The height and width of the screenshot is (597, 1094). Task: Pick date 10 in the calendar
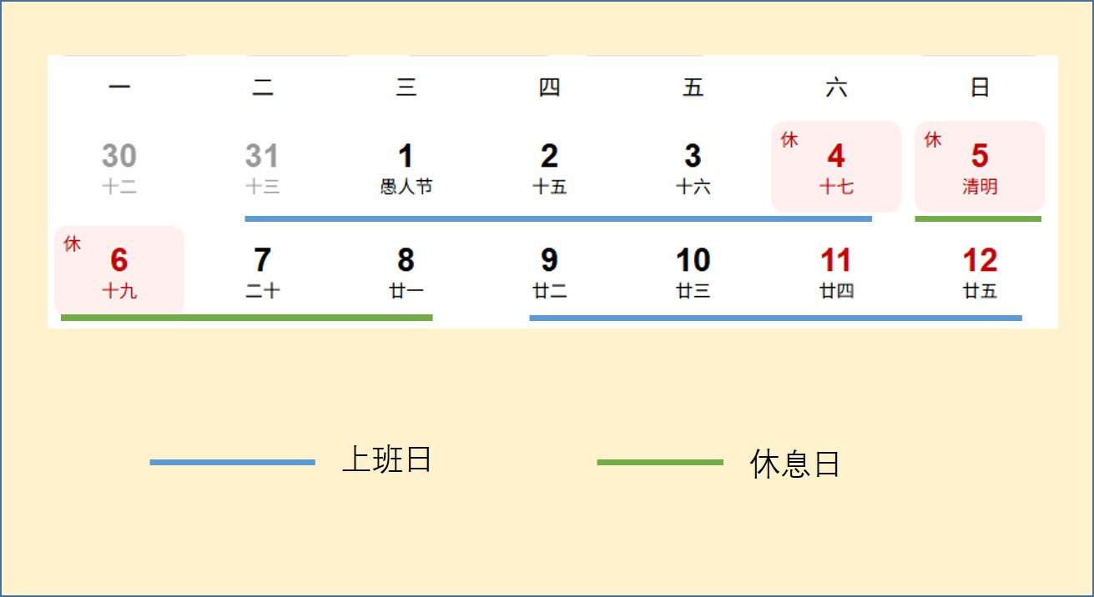693,271
